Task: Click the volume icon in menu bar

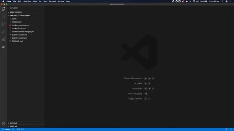Action: tap(197, 1)
